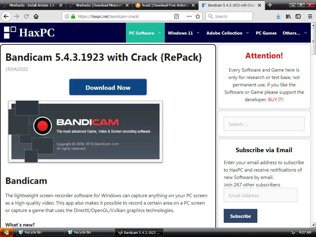Screen dimensions: 316x237
Task: Click the Join 267 other subscribers text
Action: click(x=252, y=185)
